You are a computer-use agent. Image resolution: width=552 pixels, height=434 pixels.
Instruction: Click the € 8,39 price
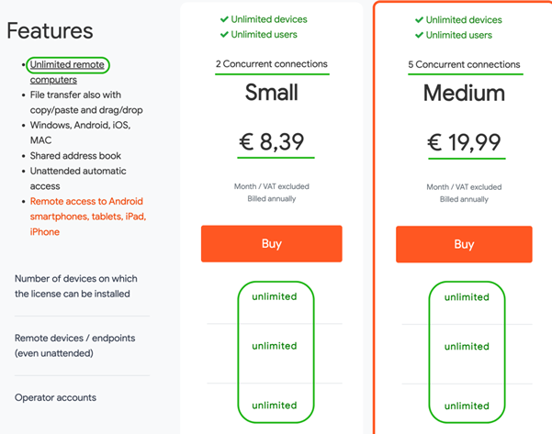click(x=272, y=141)
